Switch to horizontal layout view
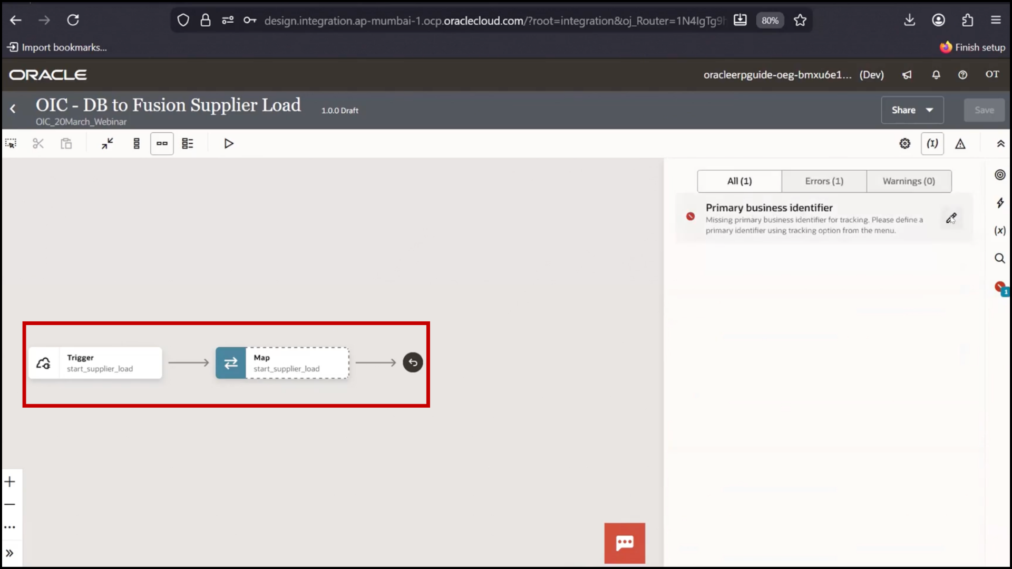Image resolution: width=1012 pixels, height=569 pixels. click(x=162, y=143)
